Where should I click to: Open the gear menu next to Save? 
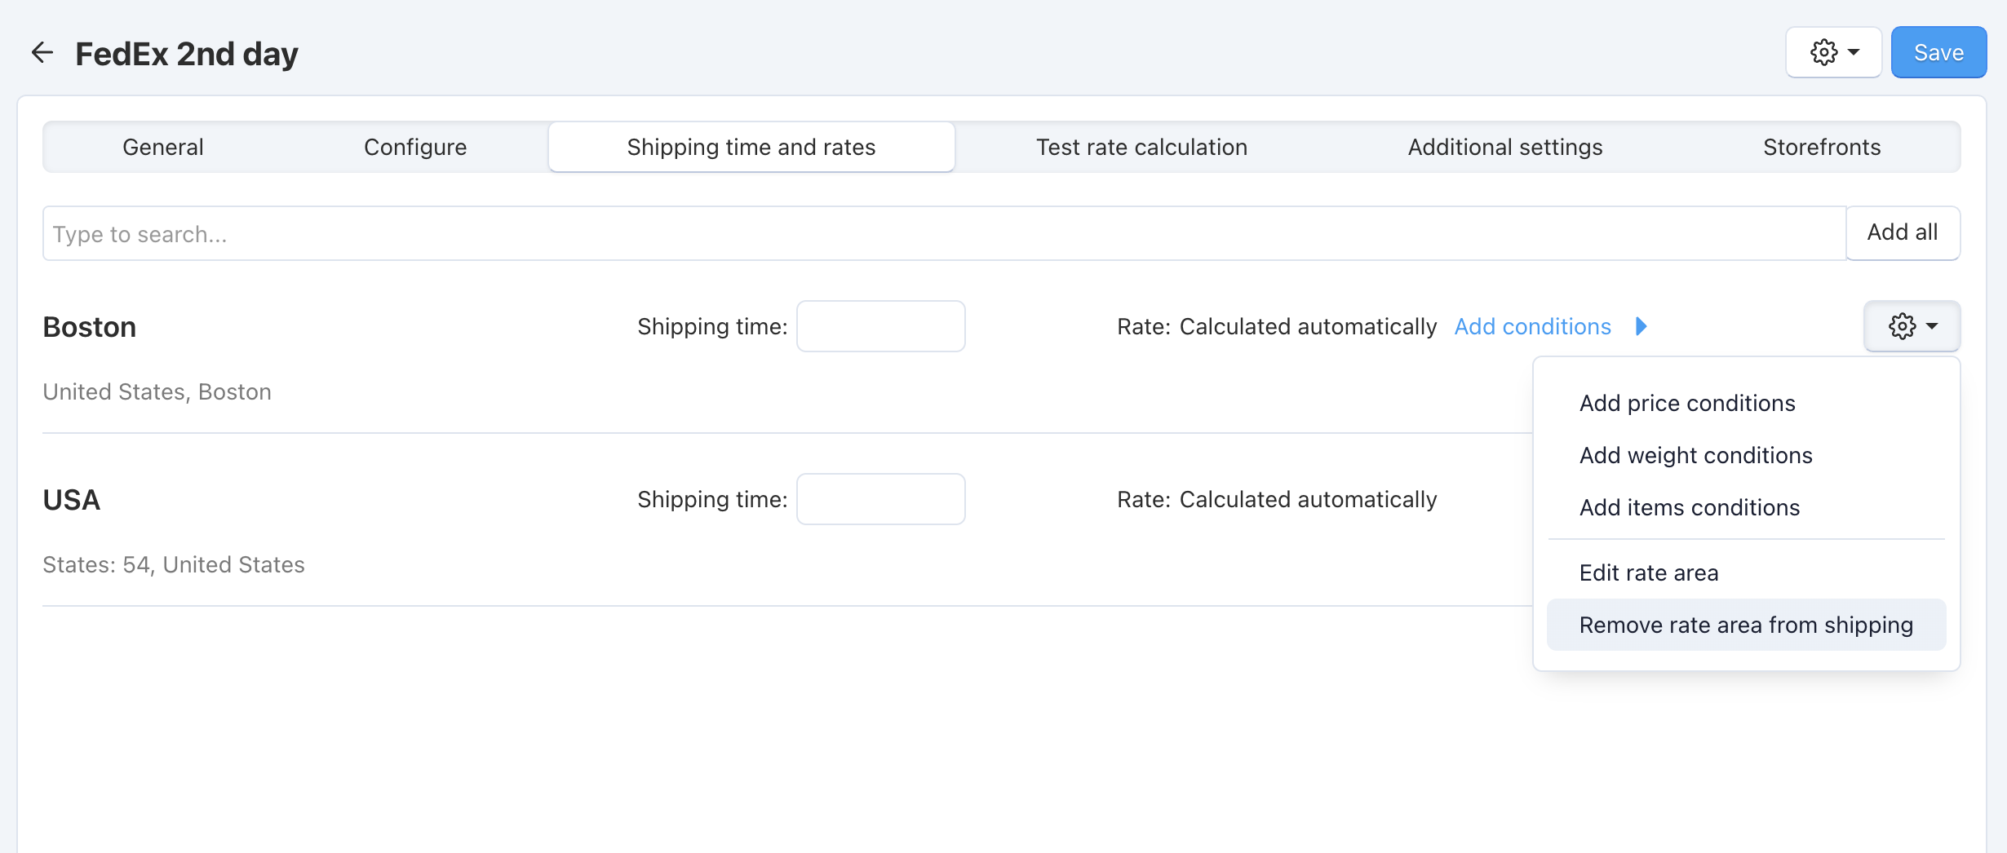coord(1833,52)
